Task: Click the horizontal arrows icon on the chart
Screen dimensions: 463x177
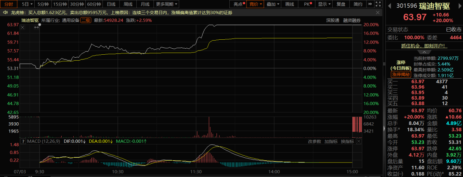Action: coord(36,27)
